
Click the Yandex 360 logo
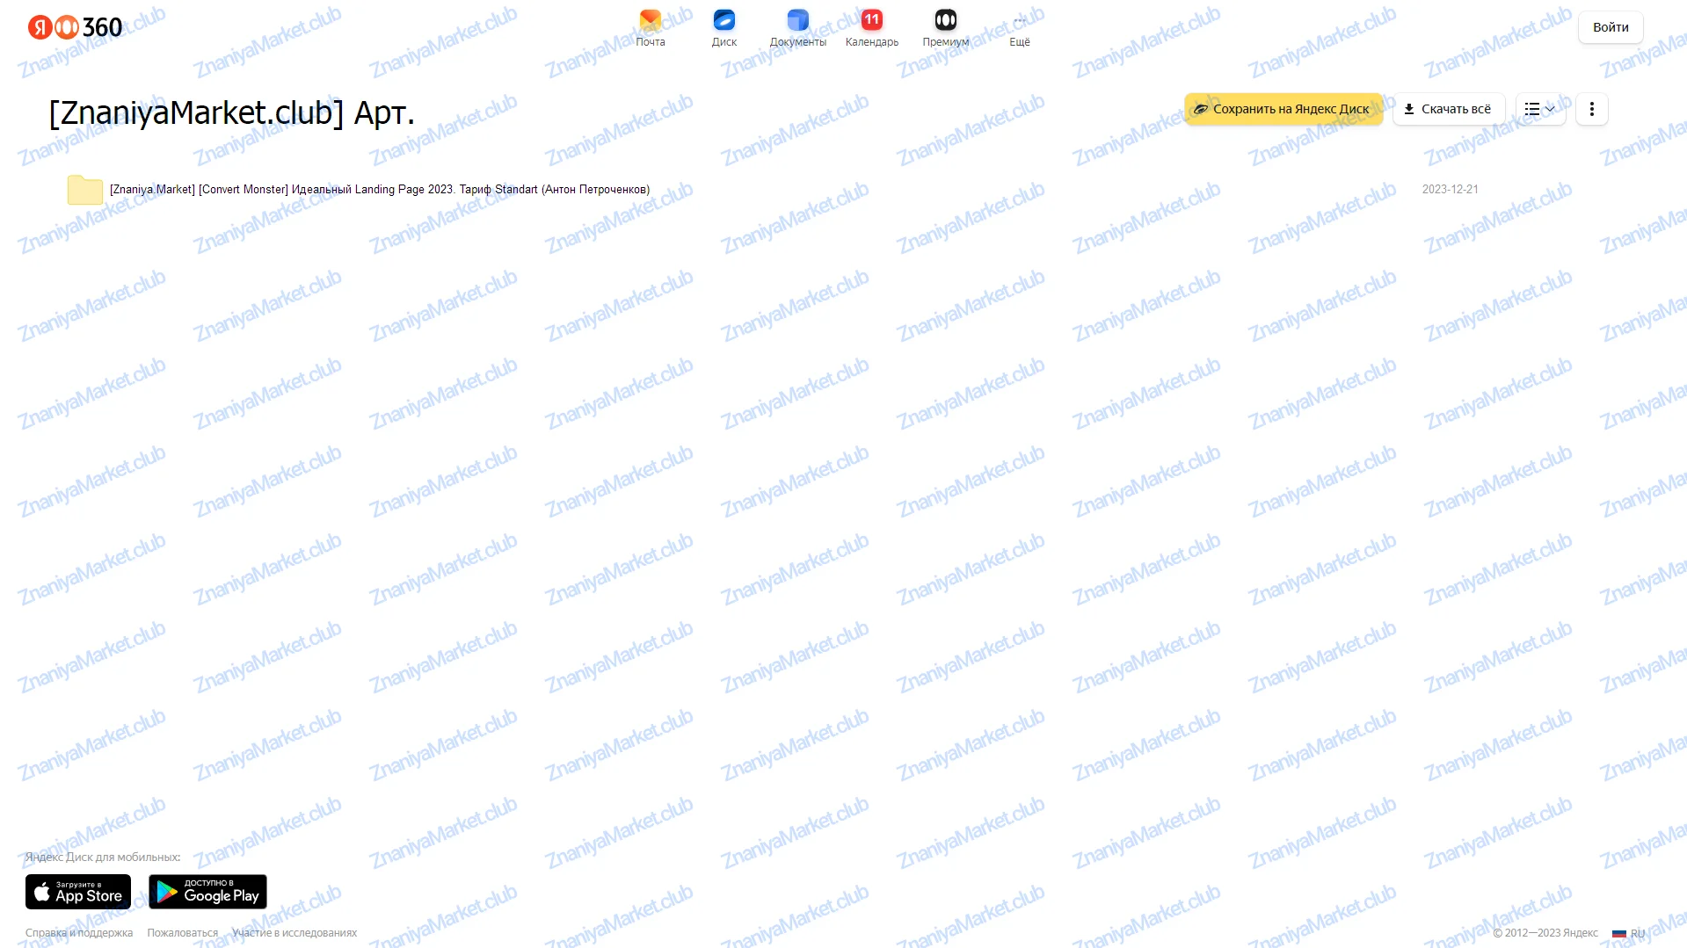pyautogui.click(x=74, y=26)
